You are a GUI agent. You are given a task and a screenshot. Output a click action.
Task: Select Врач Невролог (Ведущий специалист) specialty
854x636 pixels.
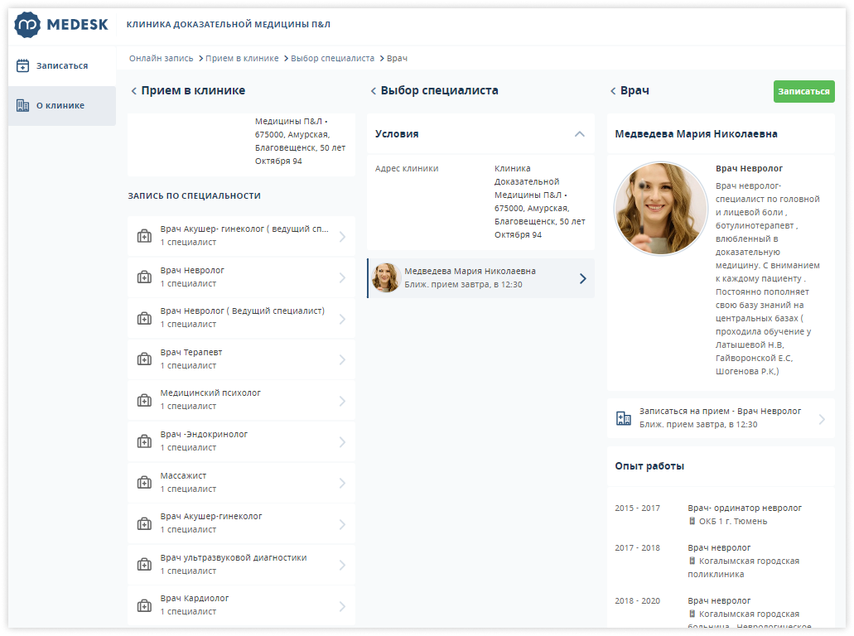241,317
